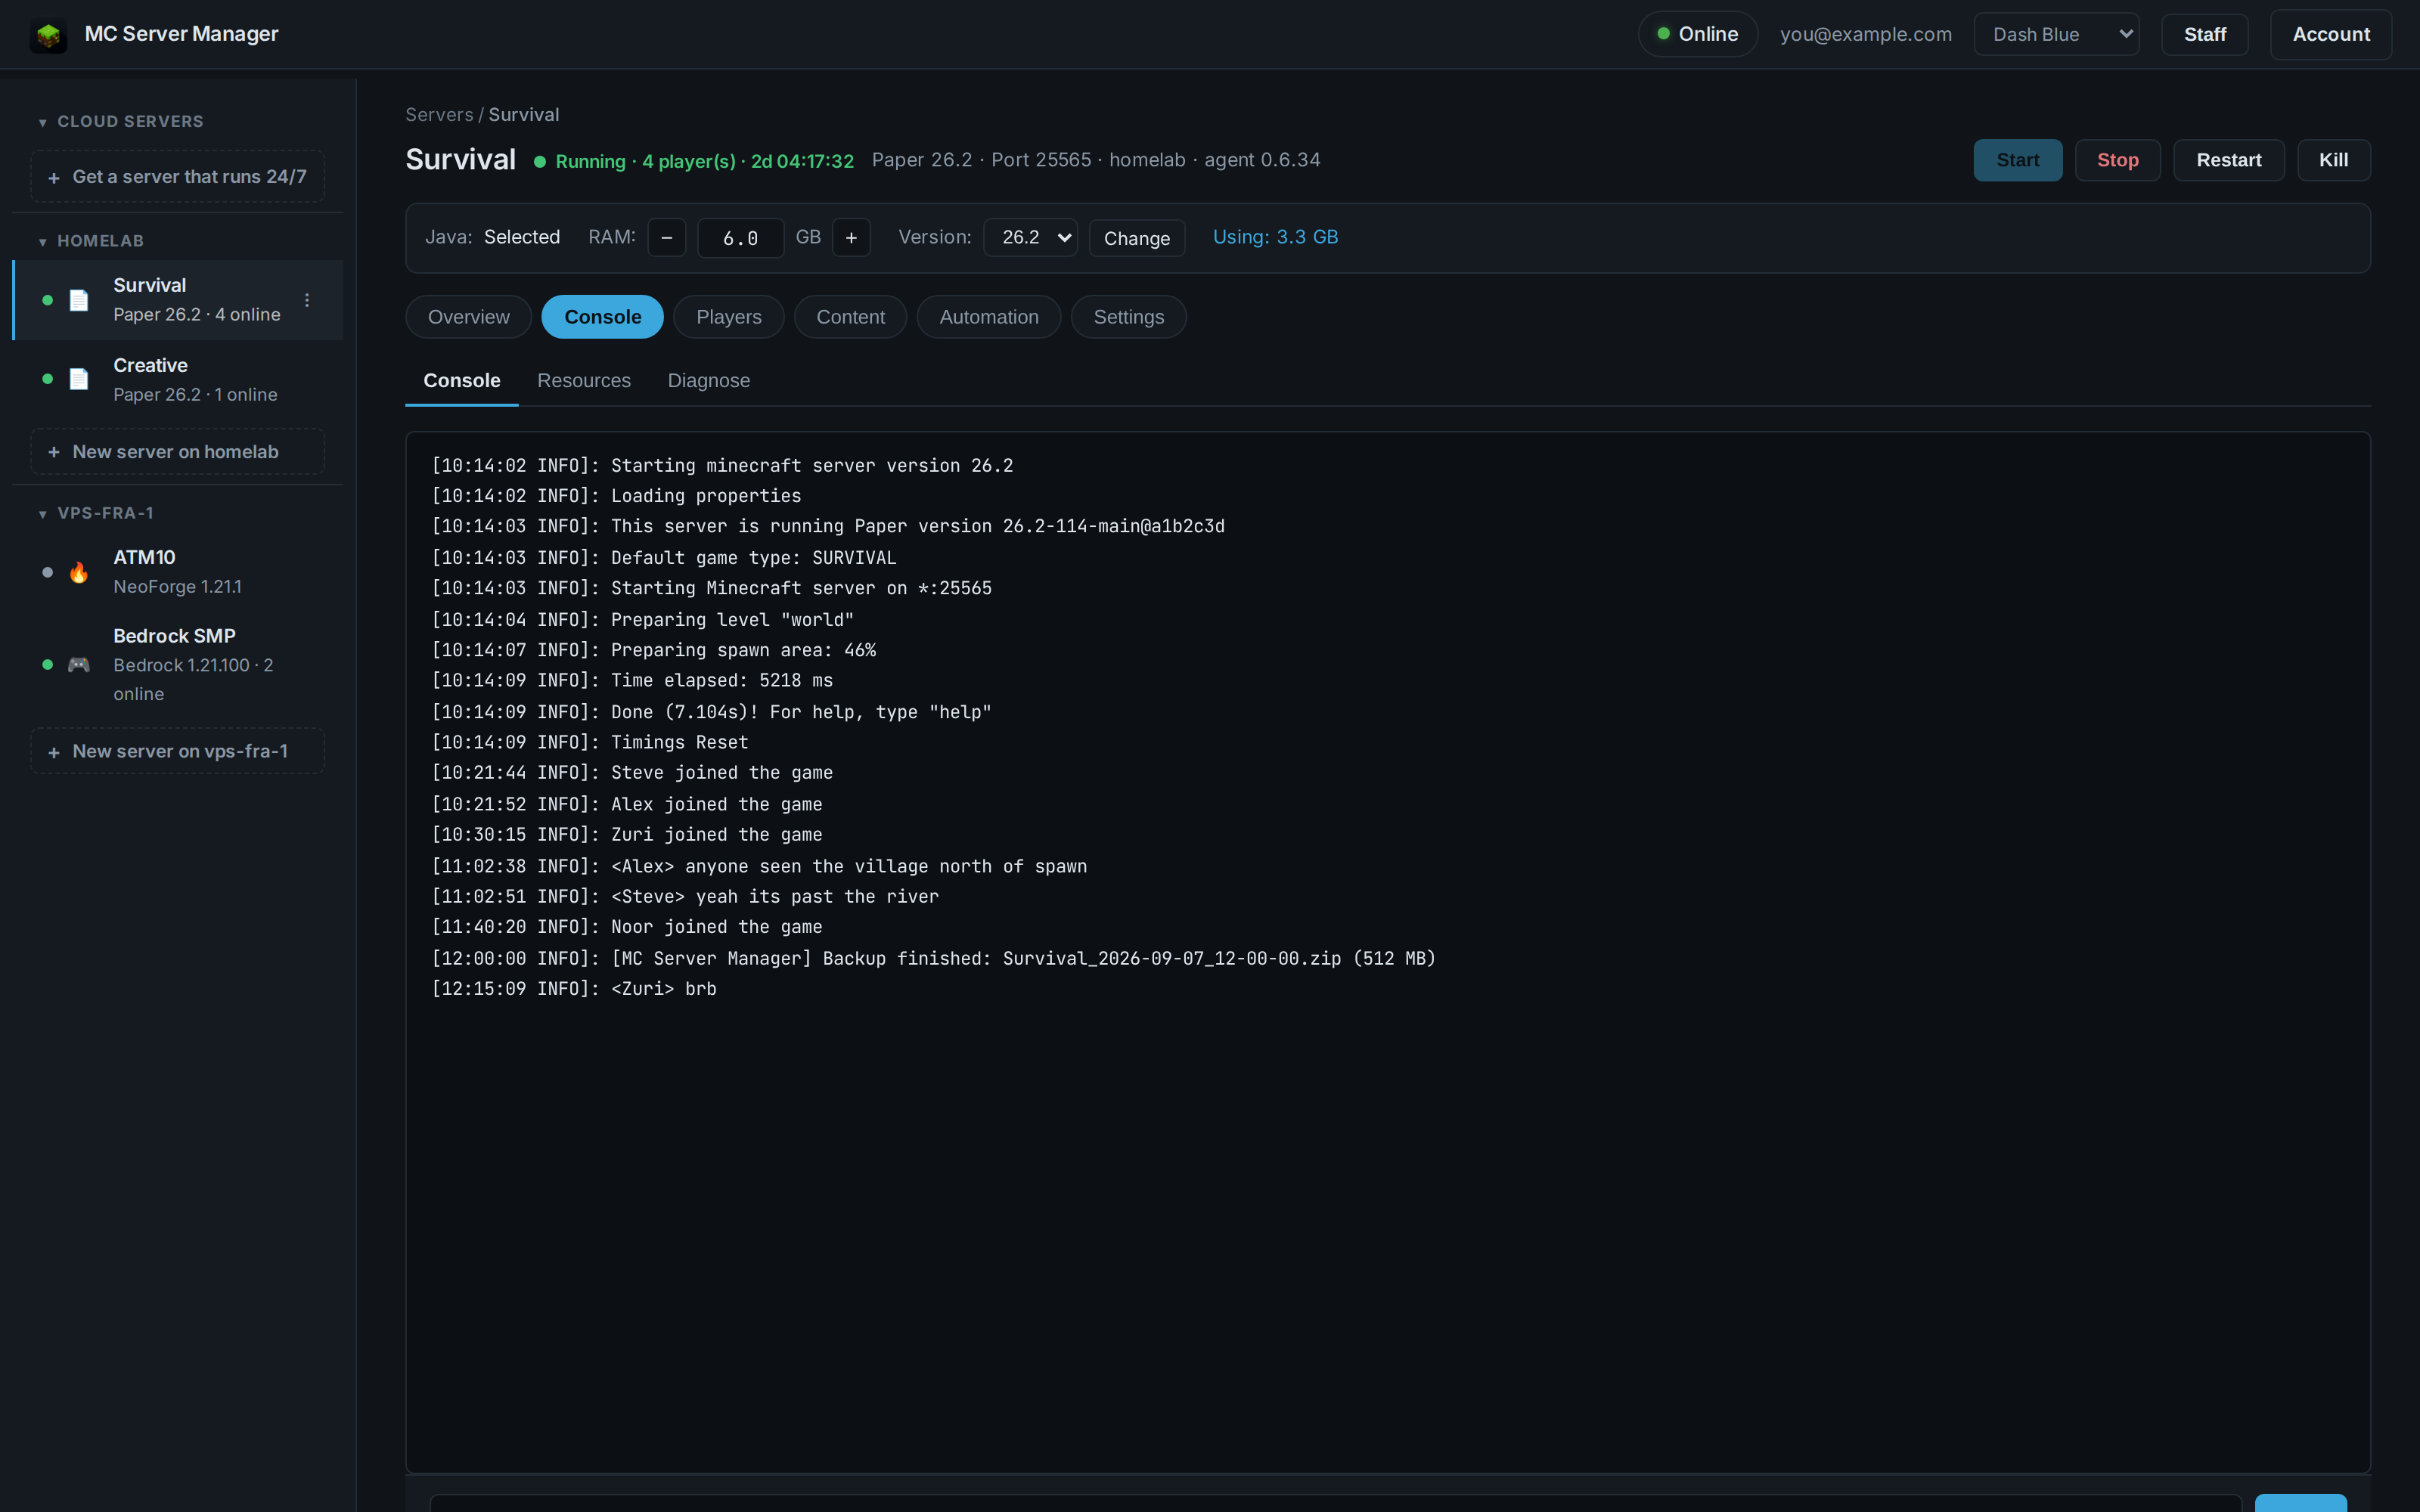This screenshot has height=1512, width=2420.
Task: Click the log line "Steve joined the game"
Action: click(632, 773)
